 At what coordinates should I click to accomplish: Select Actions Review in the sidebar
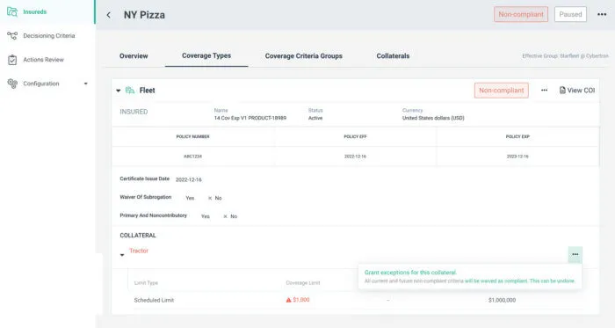44,60
